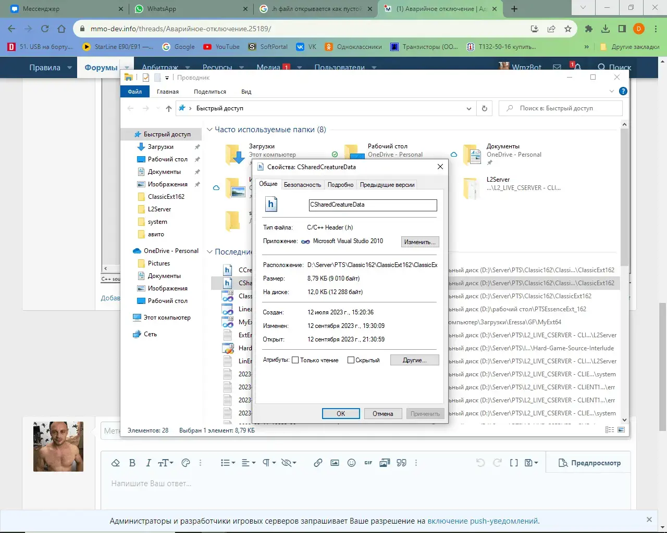The image size is (667, 533).
Task: Enable the 'Только чтение' attribute checkbox
Action: [295, 360]
